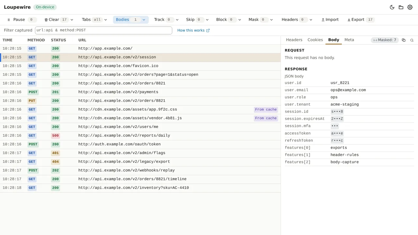The width and height of the screenshot is (418, 235).
Task: Pause the request capture
Action: pos(21,20)
